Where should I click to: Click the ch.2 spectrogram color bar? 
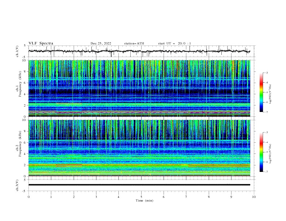tap(261, 152)
